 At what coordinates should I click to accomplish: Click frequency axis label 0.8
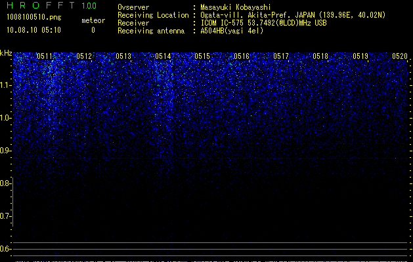click(5, 183)
